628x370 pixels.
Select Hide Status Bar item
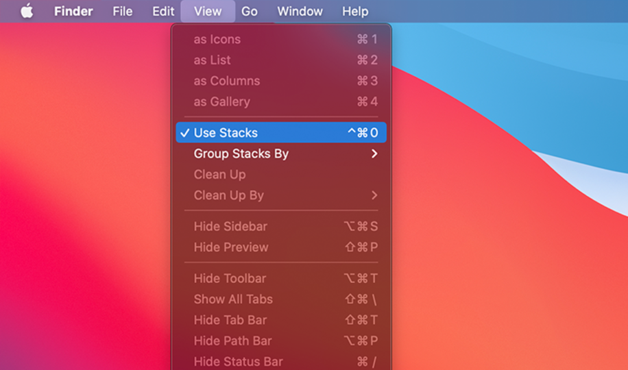pyautogui.click(x=281, y=361)
